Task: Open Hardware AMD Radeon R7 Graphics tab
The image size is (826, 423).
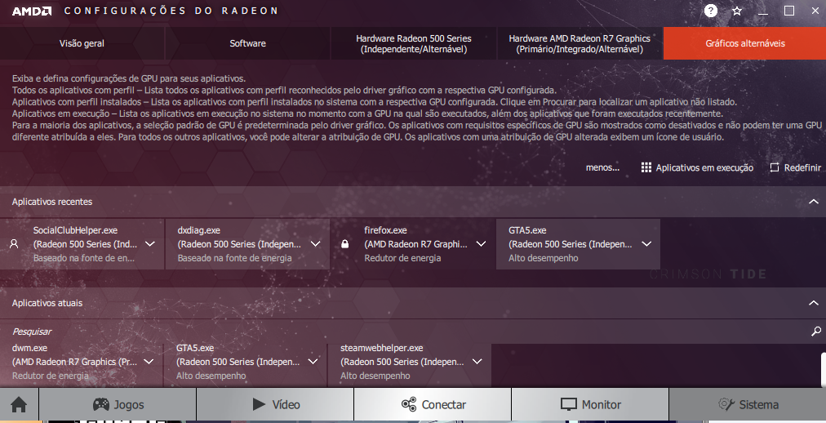Action: tap(580, 43)
